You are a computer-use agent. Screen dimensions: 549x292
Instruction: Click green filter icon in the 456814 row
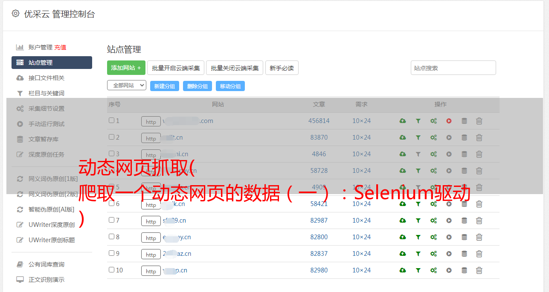418,121
